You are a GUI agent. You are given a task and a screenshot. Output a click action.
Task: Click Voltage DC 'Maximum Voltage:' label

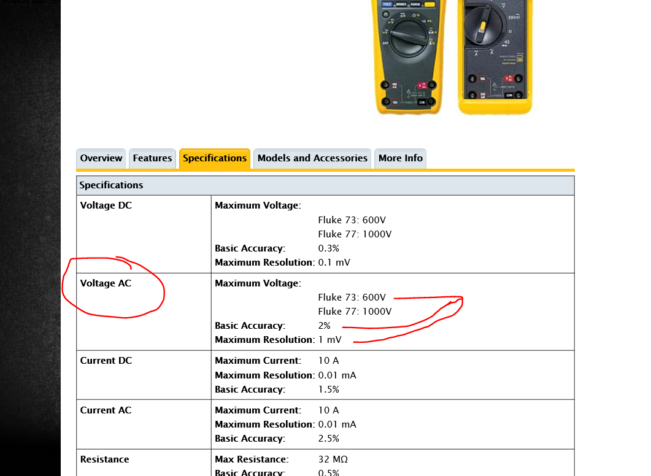(258, 205)
